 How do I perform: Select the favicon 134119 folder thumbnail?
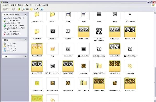click(x=114, y=49)
